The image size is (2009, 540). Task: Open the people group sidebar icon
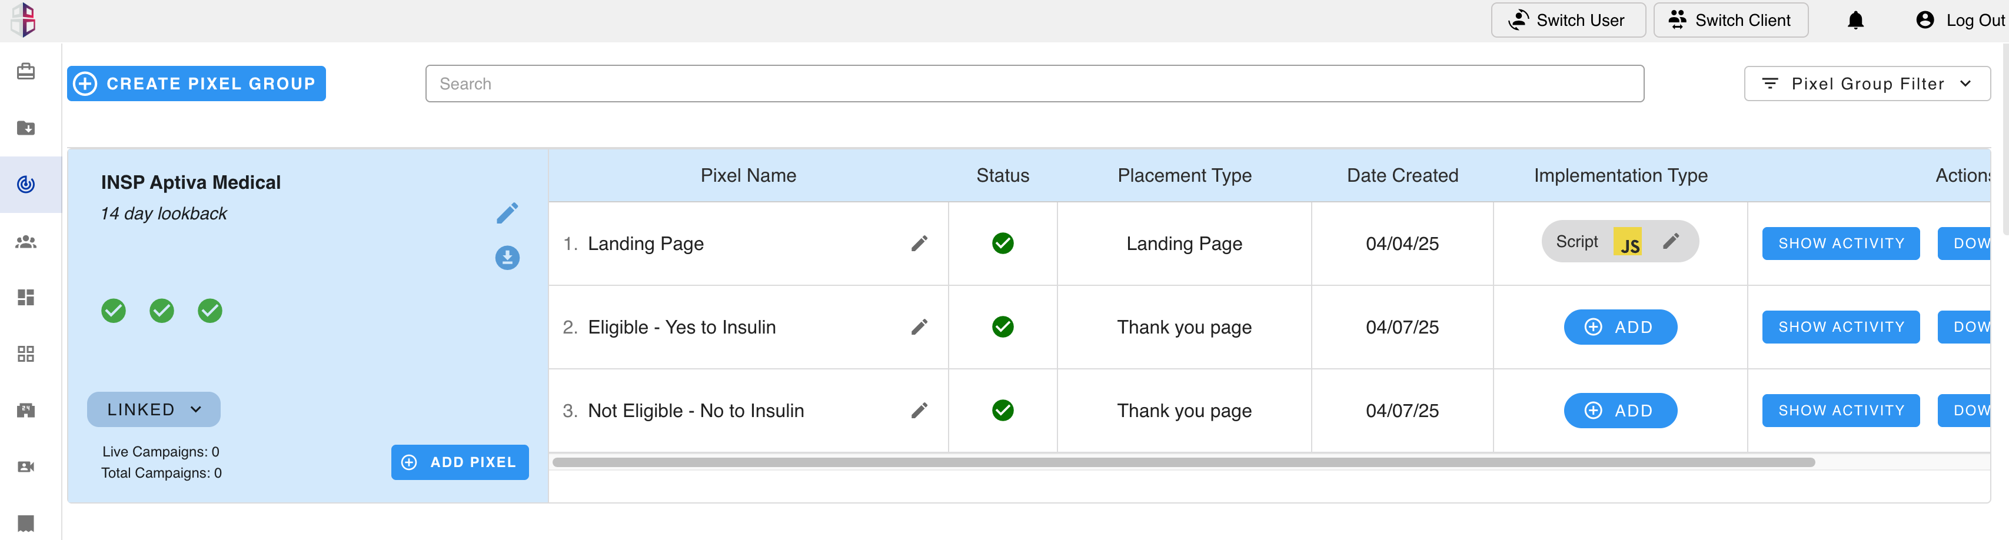(26, 242)
